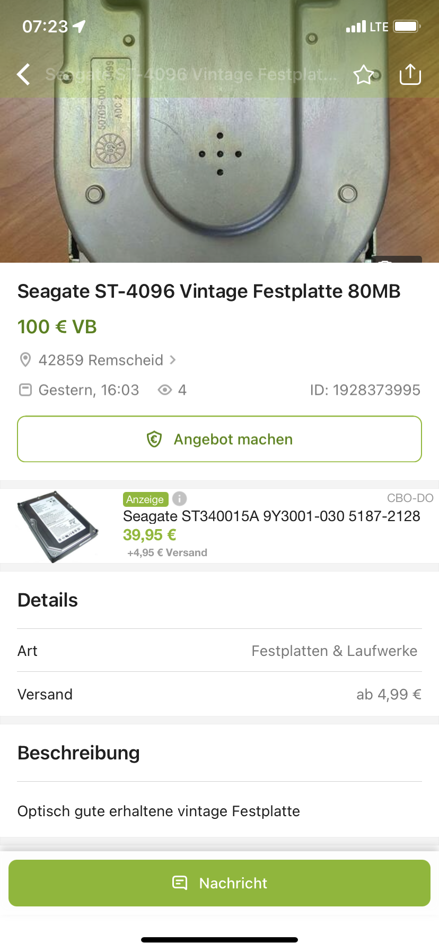
Task: Tap the shield euro icon
Action: click(x=154, y=439)
